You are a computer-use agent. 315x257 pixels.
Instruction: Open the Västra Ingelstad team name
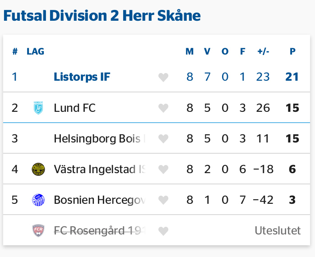tap(100, 169)
